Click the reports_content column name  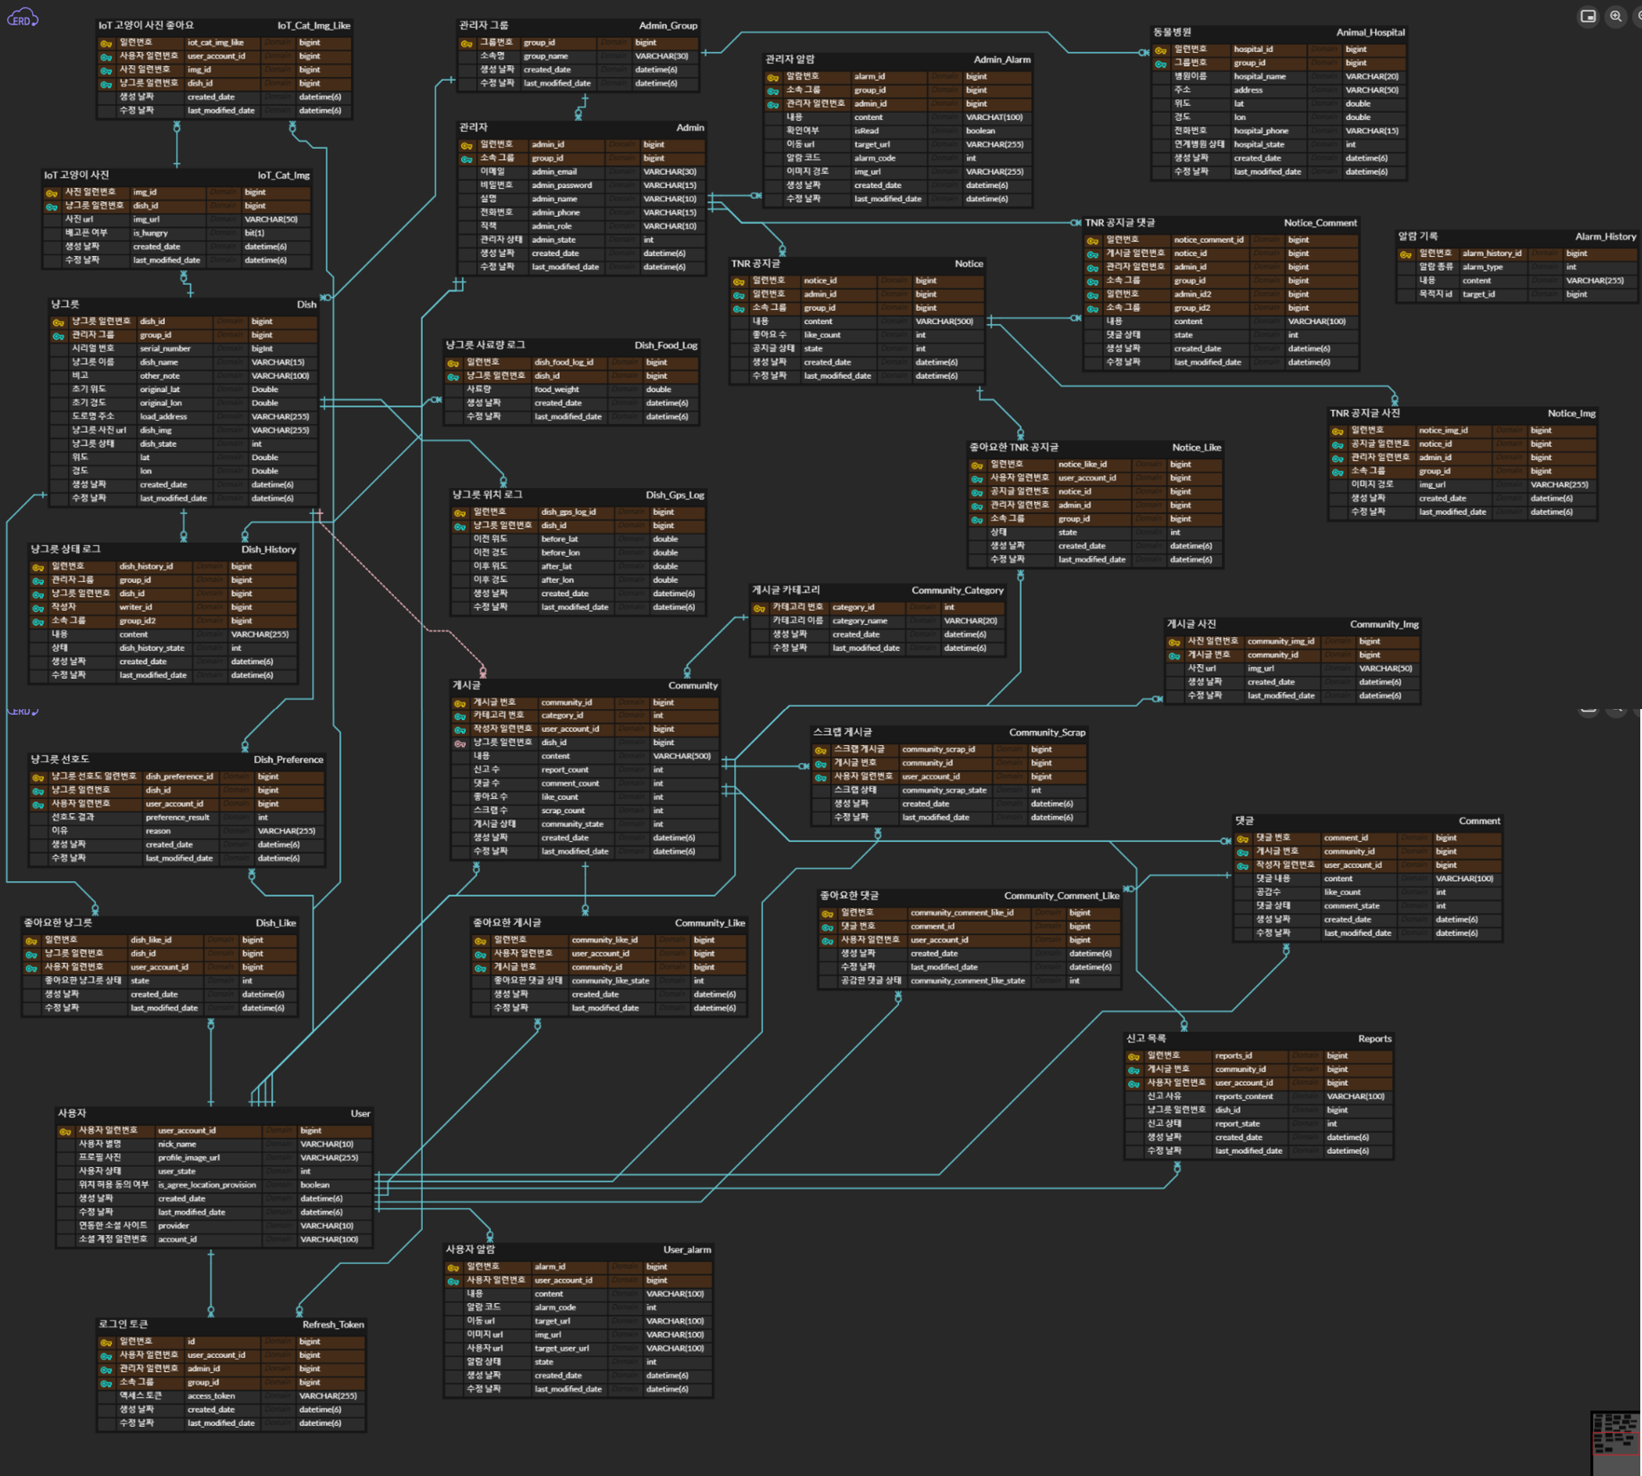click(1244, 1097)
